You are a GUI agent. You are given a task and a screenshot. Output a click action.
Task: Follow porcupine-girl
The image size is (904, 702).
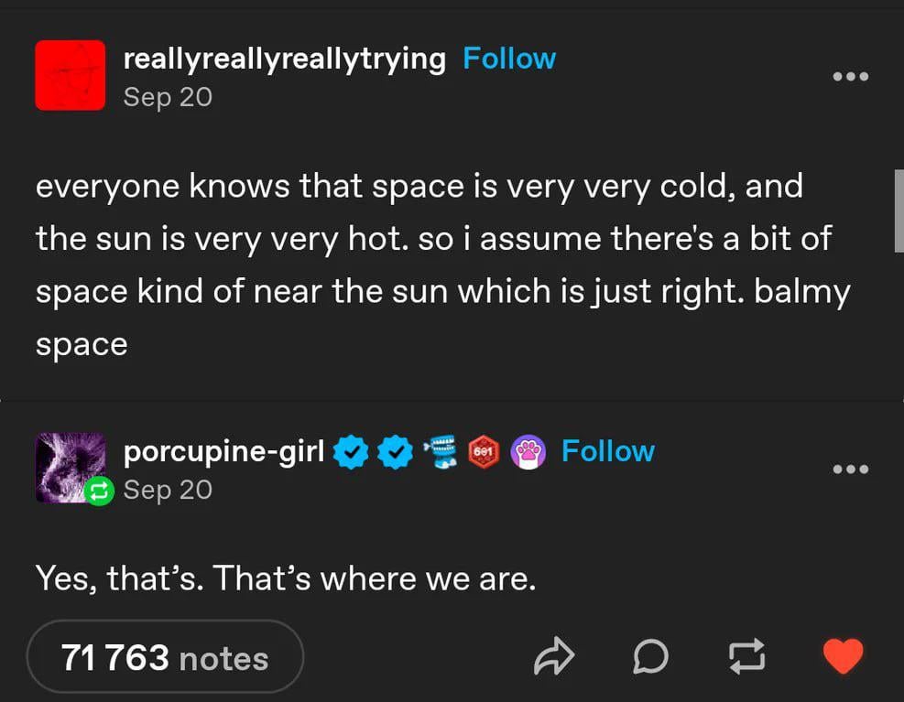[607, 451]
